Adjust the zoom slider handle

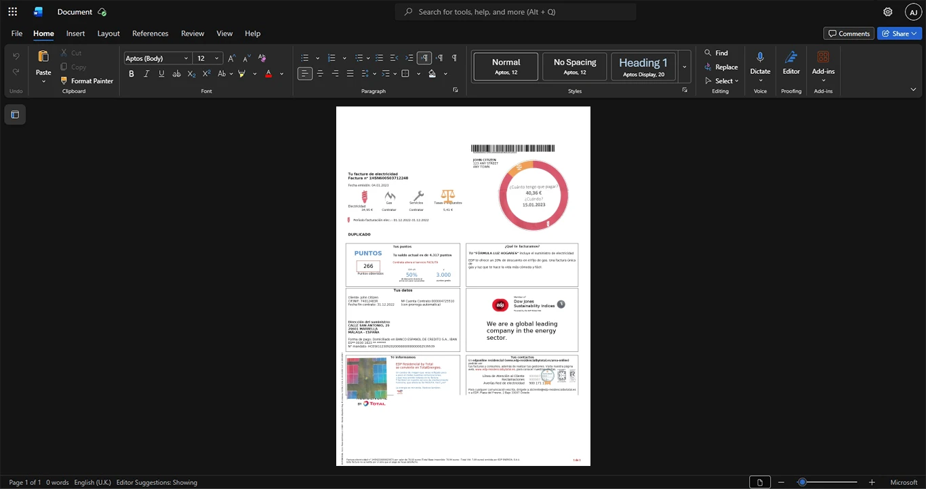click(802, 482)
